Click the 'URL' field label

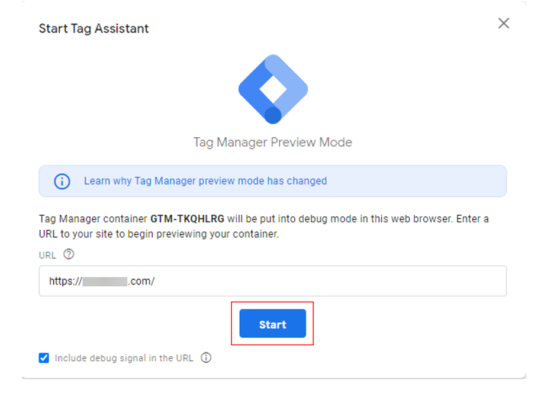click(x=47, y=255)
